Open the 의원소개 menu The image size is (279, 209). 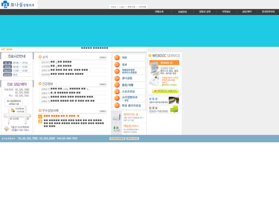pos(159,12)
